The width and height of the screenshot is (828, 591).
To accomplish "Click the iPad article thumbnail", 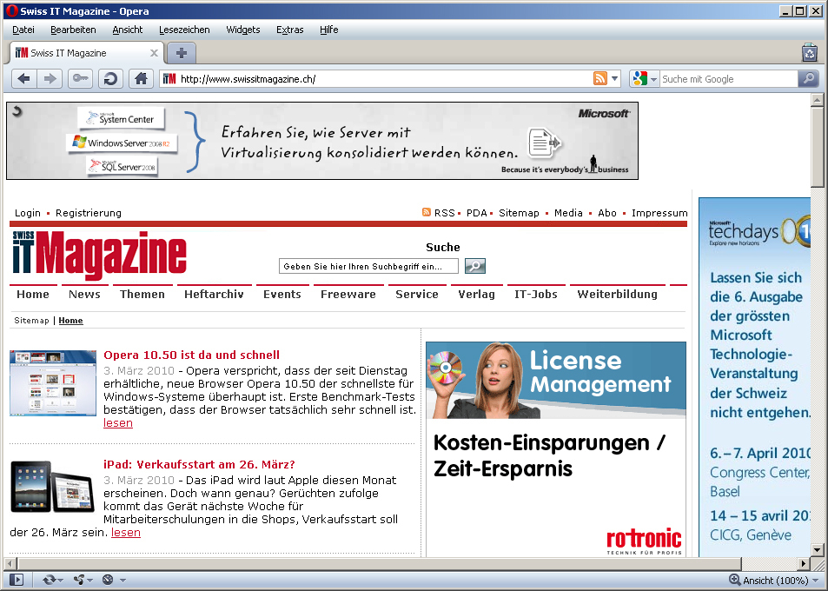I will coord(52,487).
